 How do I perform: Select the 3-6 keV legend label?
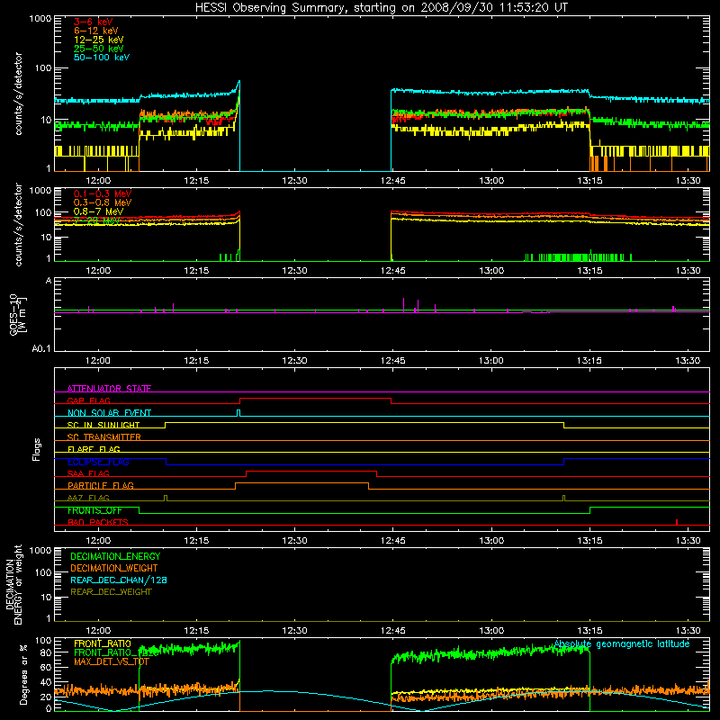point(94,22)
